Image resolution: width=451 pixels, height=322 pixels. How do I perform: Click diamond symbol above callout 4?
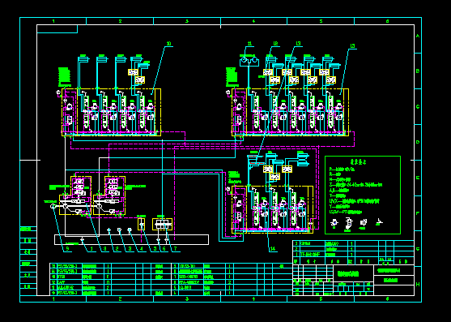[130, 230]
